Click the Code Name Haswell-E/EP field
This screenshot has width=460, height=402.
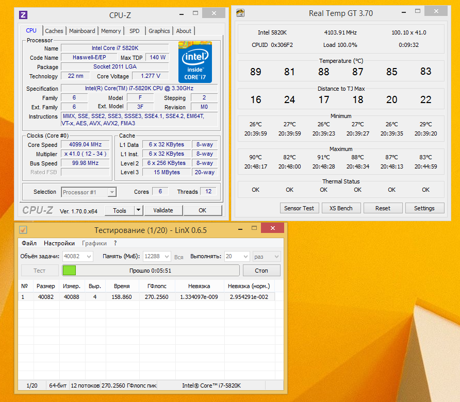(x=89, y=58)
